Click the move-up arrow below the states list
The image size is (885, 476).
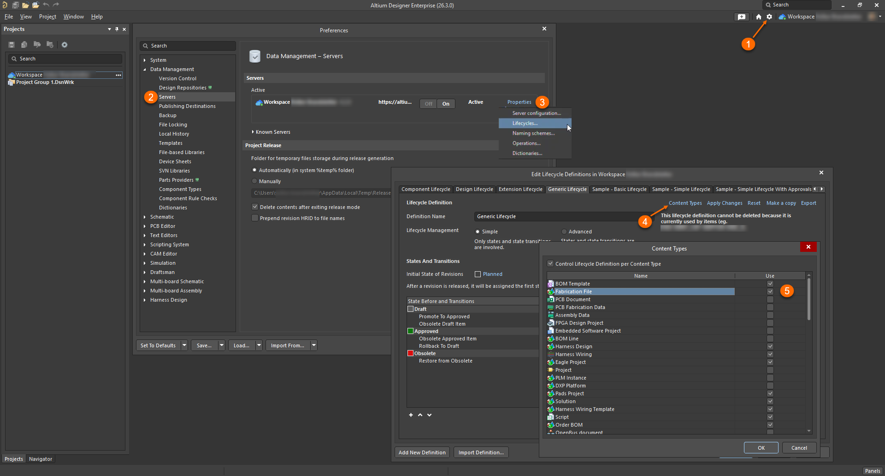pyautogui.click(x=420, y=415)
